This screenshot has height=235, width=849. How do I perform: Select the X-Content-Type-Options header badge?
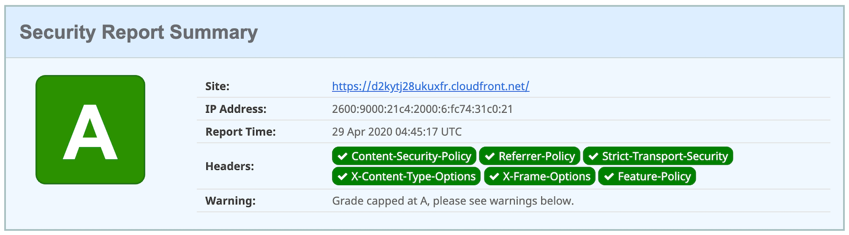click(x=406, y=176)
